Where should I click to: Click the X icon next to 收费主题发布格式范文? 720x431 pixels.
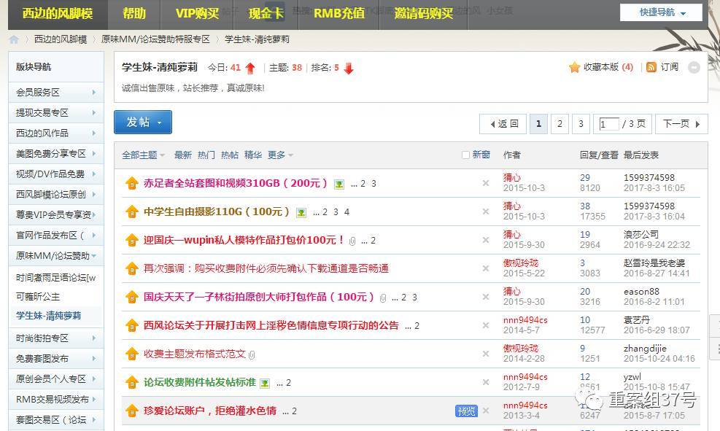(486, 354)
